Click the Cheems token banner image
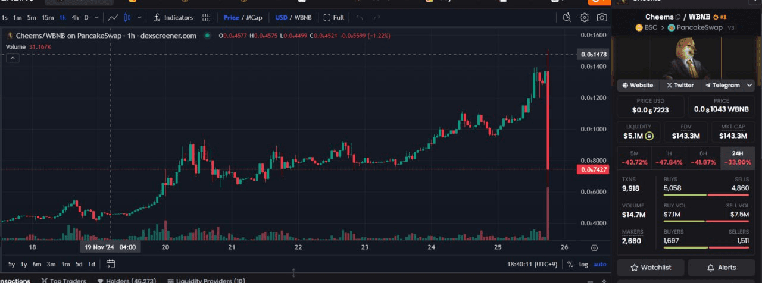Viewport: 762px width, 283px height. coord(686,58)
